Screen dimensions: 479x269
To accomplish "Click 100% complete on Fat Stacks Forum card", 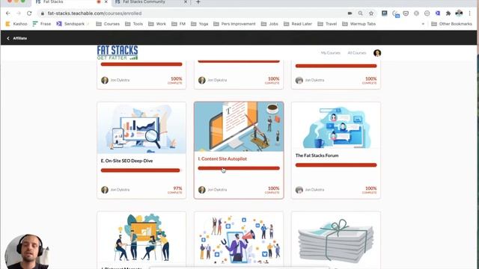I will [370, 190].
